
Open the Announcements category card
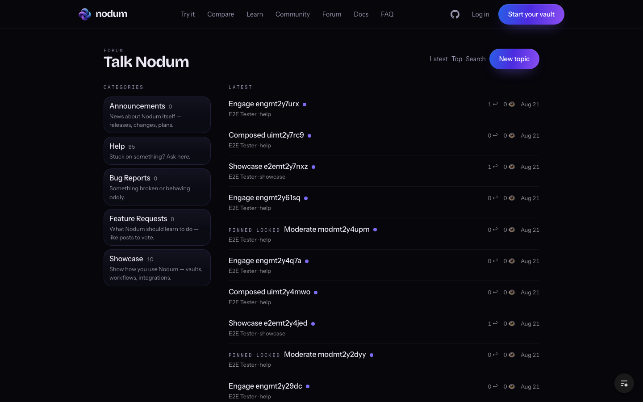pos(157,115)
